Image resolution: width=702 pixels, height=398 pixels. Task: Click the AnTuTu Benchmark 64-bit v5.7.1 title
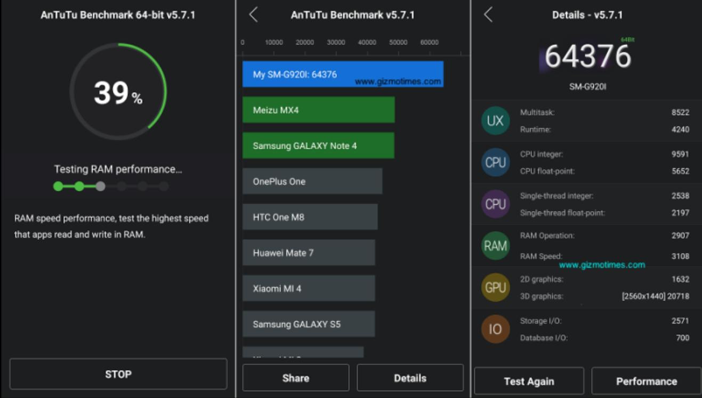coord(118,15)
